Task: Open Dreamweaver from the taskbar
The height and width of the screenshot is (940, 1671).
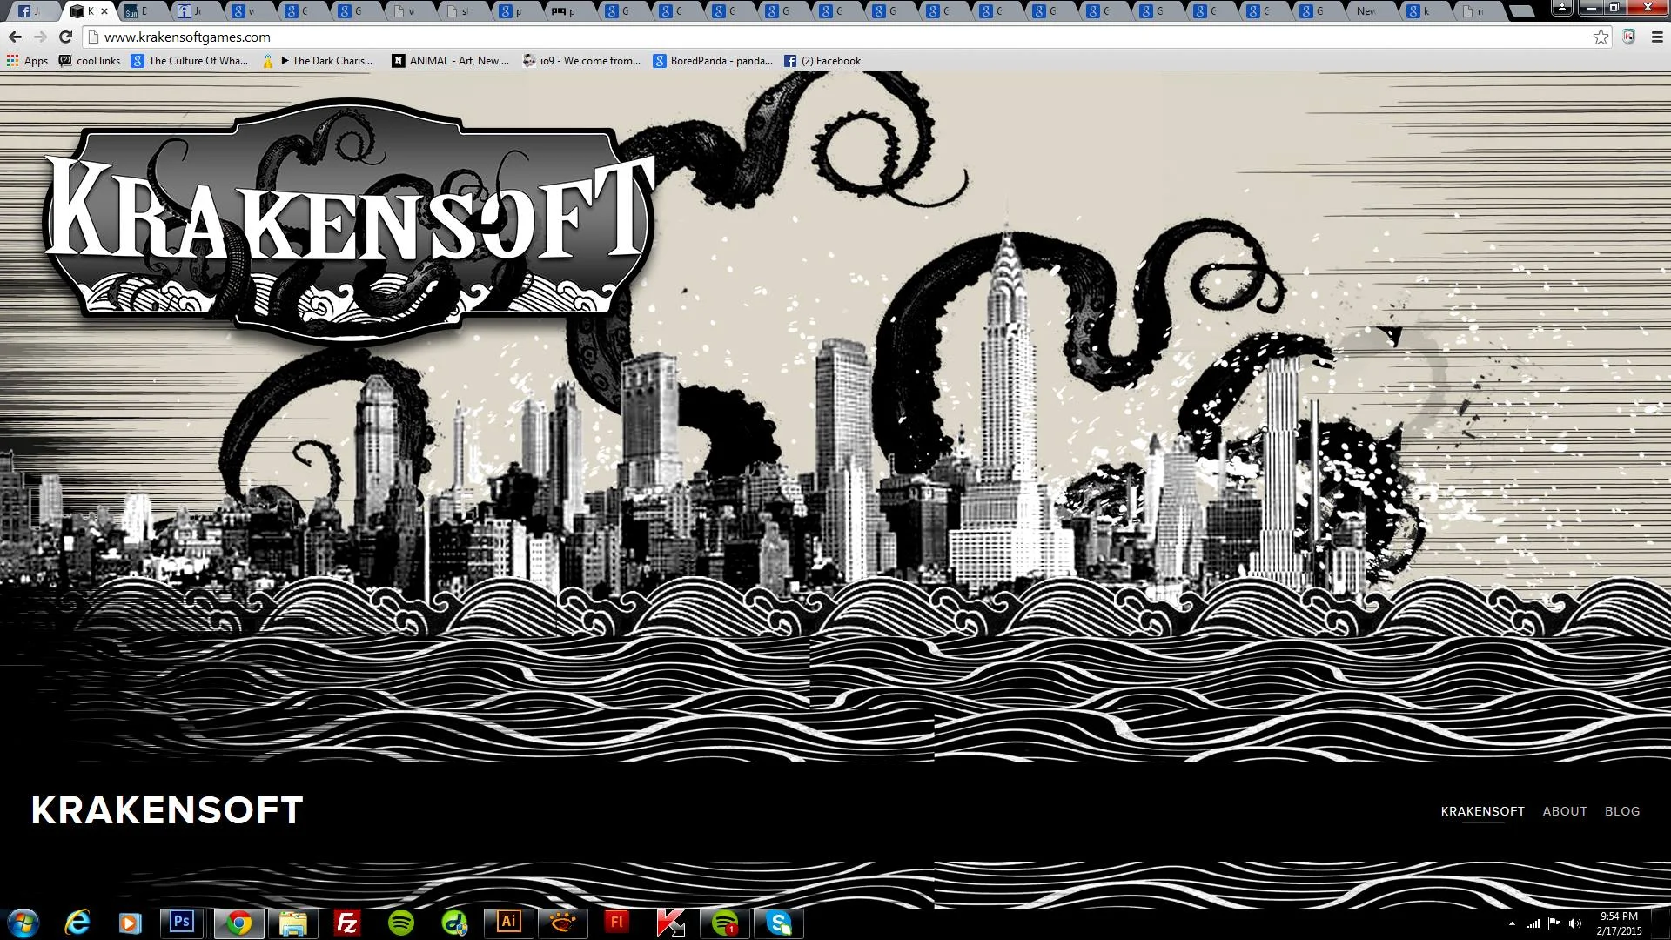Action: tap(454, 923)
